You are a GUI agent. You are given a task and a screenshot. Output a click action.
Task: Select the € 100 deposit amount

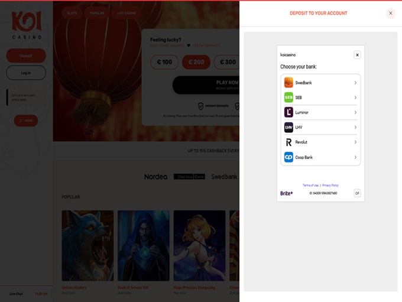[164, 62]
